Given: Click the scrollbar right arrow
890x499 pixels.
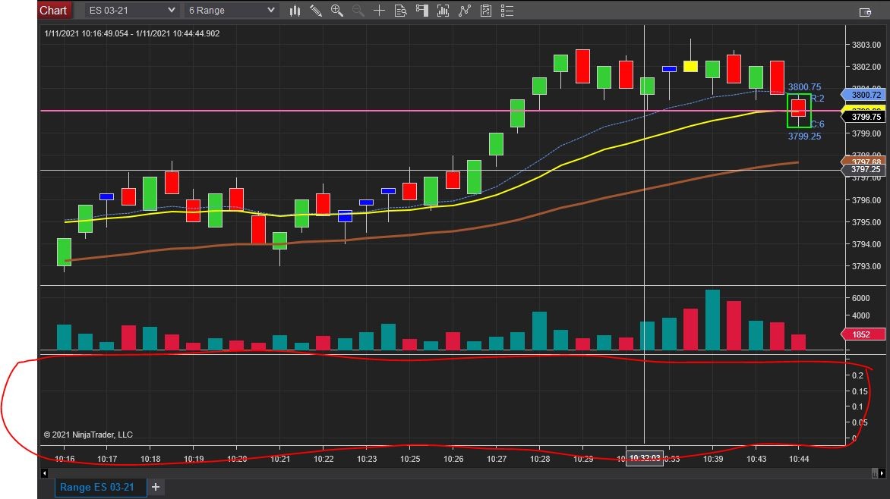Looking at the screenshot, I should click(x=882, y=472).
